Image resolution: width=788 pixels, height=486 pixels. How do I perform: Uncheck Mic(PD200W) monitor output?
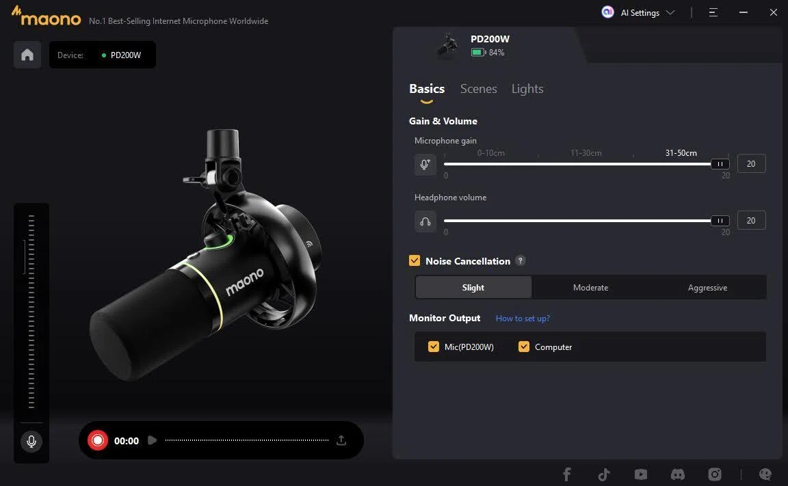tap(433, 347)
